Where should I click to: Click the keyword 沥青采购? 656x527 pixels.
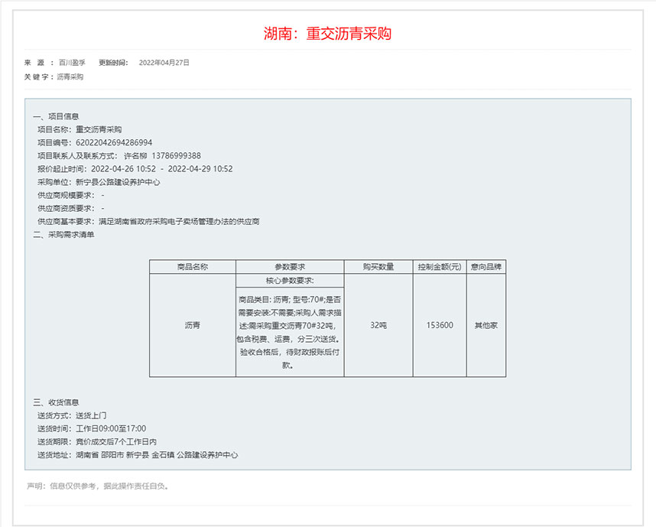pos(70,77)
